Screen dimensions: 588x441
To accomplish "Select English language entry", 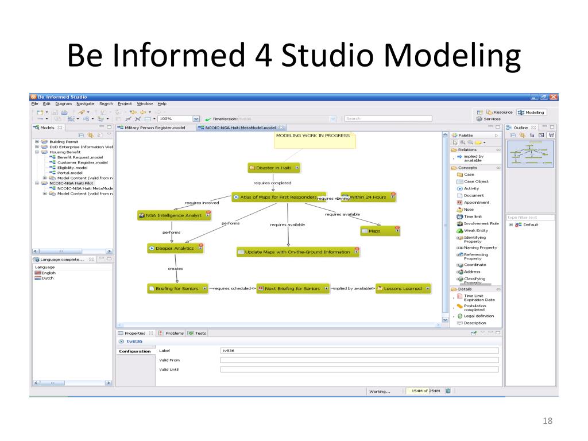I will 45,273.
